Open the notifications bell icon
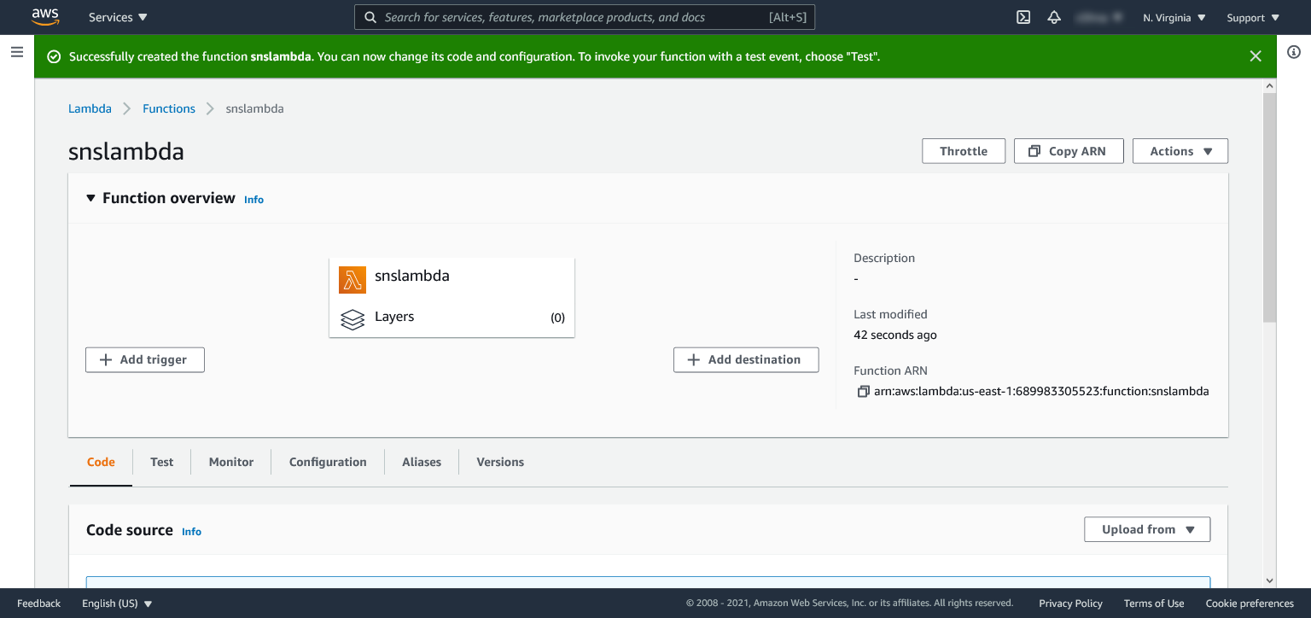The image size is (1311, 618). click(x=1054, y=17)
